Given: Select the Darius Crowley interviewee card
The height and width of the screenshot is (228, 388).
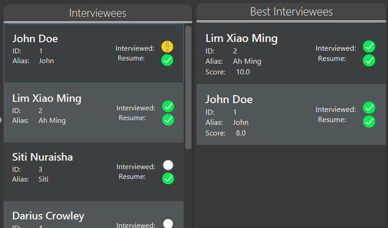Looking at the screenshot, I should (94, 214).
